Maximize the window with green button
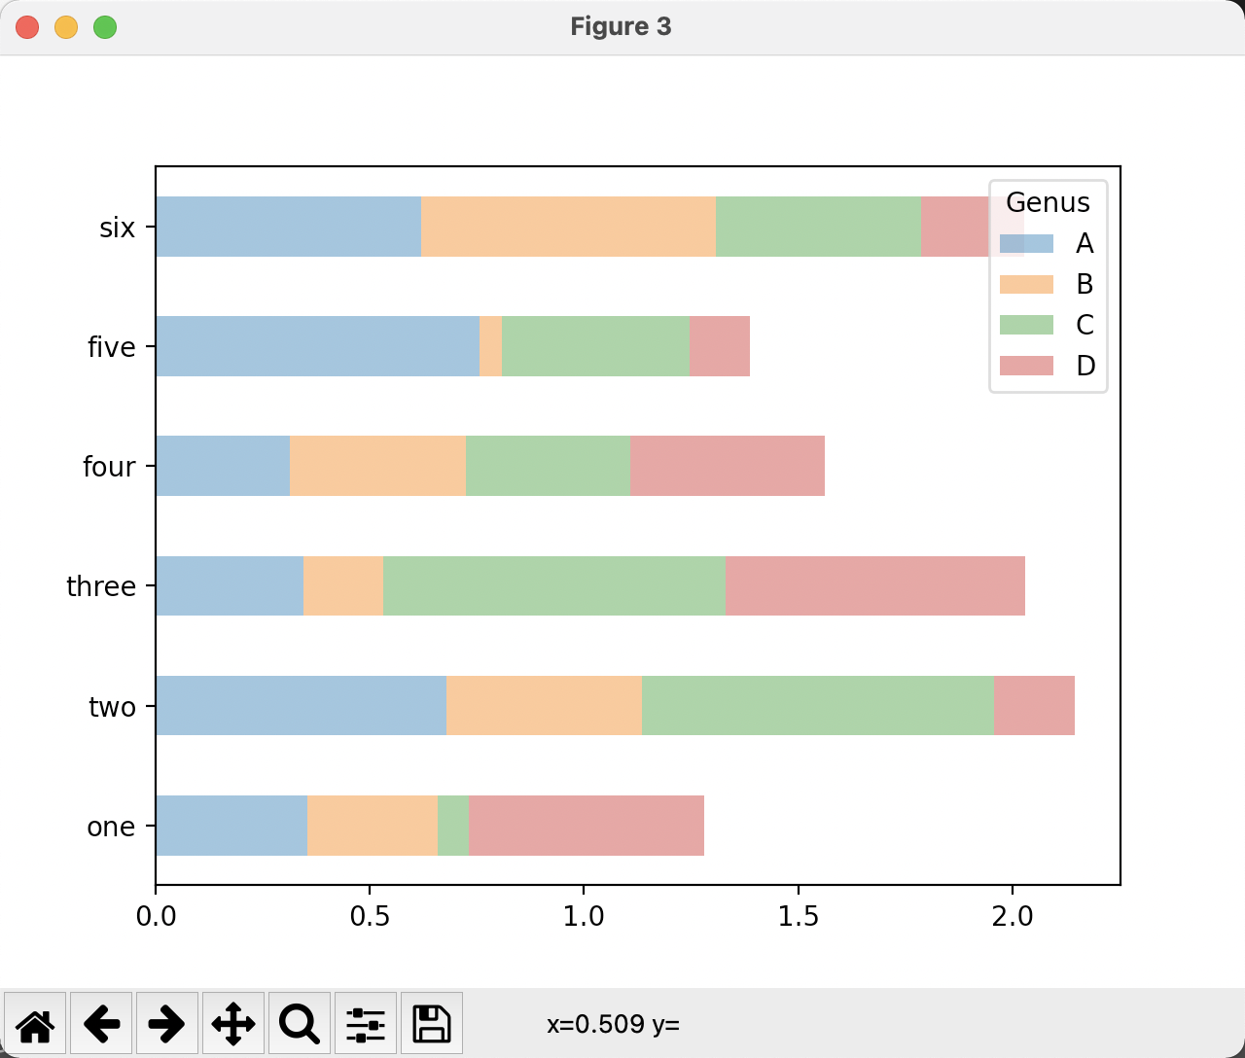The height and width of the screenshot is (1058, 1245). pos(105,27)
